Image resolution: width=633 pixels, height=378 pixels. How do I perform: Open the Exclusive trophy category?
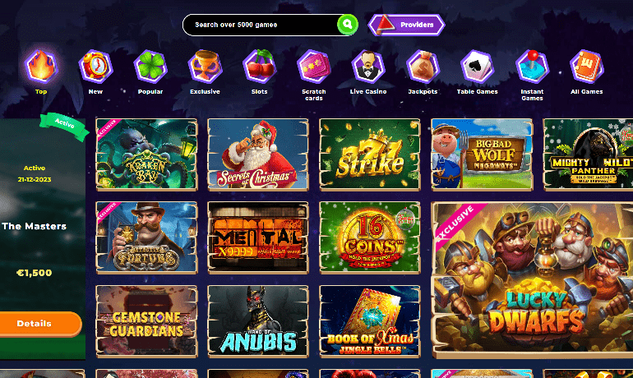205,67
